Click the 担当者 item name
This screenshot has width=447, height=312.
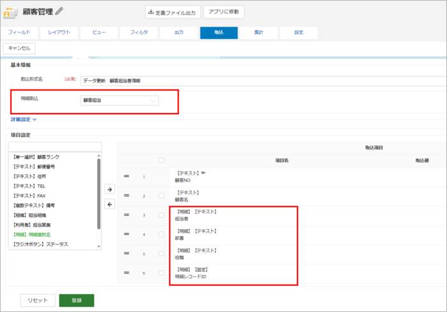click(181, 219)
